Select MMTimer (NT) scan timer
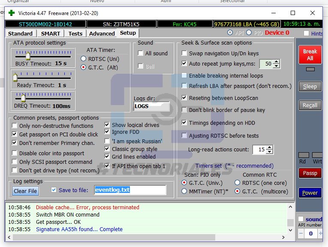This screenshot has height=247, width=328. click(x=184, y=191)
